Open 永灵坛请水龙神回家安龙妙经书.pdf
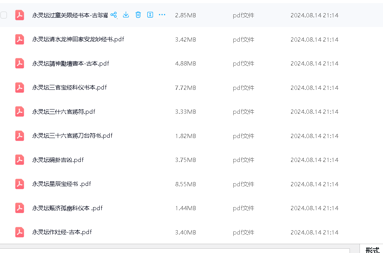The height and width of the screenshot is (253, 383). coord(78,39)
